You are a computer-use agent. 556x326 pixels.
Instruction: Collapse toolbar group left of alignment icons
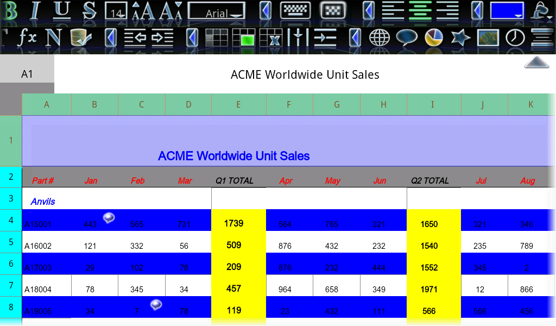click(x=369, y=11)
